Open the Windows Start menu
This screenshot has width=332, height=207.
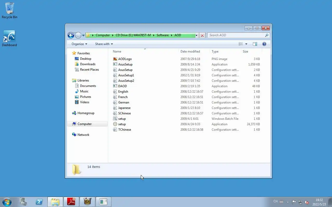pyautogui.click(x=7, y=202)
